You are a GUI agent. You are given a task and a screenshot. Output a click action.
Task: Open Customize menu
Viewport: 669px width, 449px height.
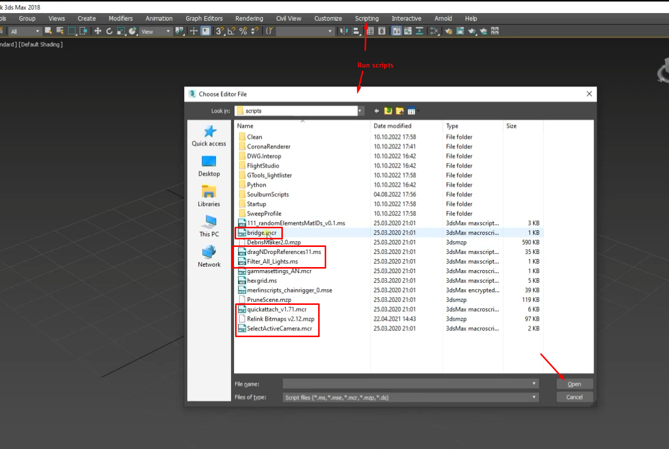[x=328, y=19]
